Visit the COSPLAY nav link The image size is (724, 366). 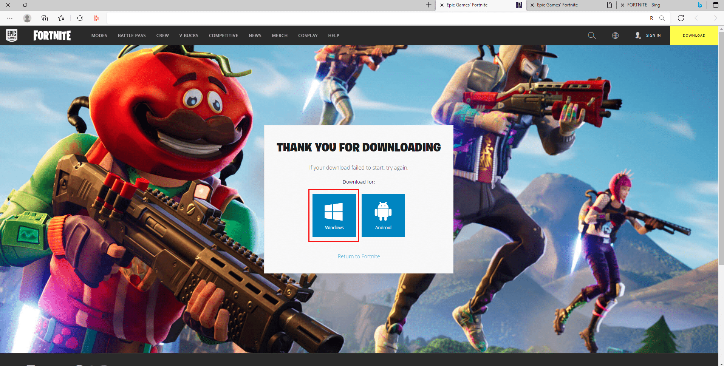point(308,36)
